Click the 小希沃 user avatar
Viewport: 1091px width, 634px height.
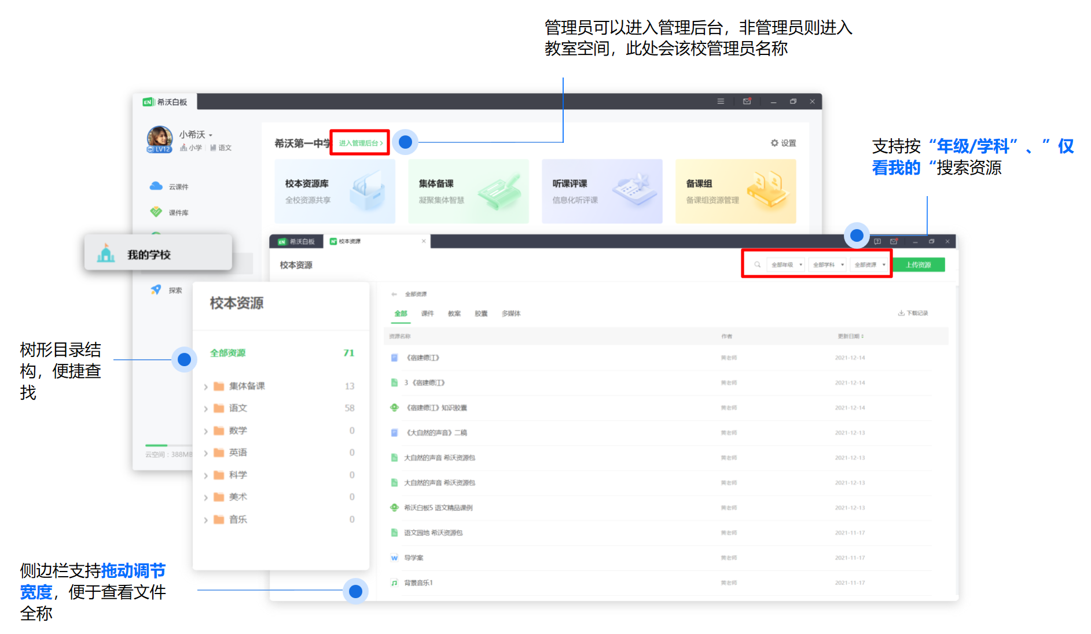point(160,139)
